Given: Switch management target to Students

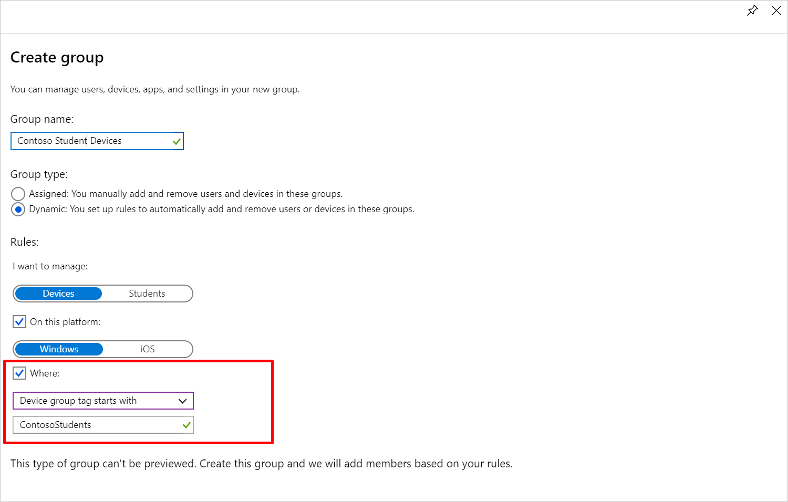Looking at the screenshot, I should pyautogui.click(x=147, y=294).
